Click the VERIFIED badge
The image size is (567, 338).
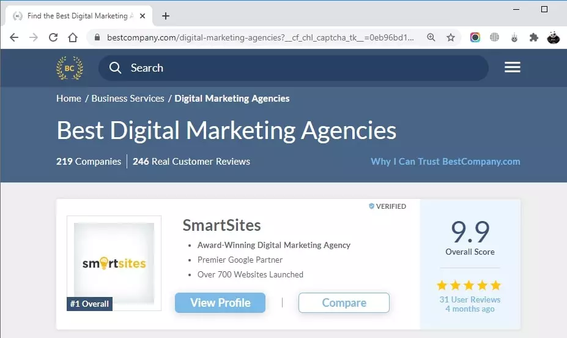tap(387, 206)
